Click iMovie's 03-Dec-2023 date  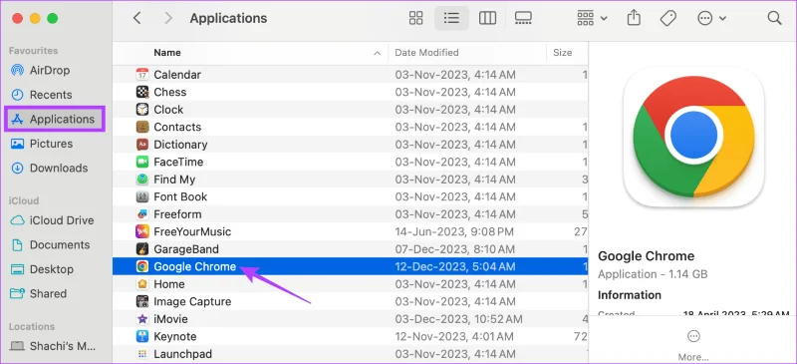coord(458,319)
